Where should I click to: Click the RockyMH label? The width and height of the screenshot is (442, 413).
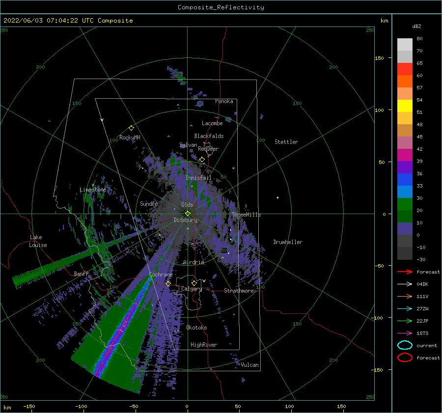click(x=130, y=138)
